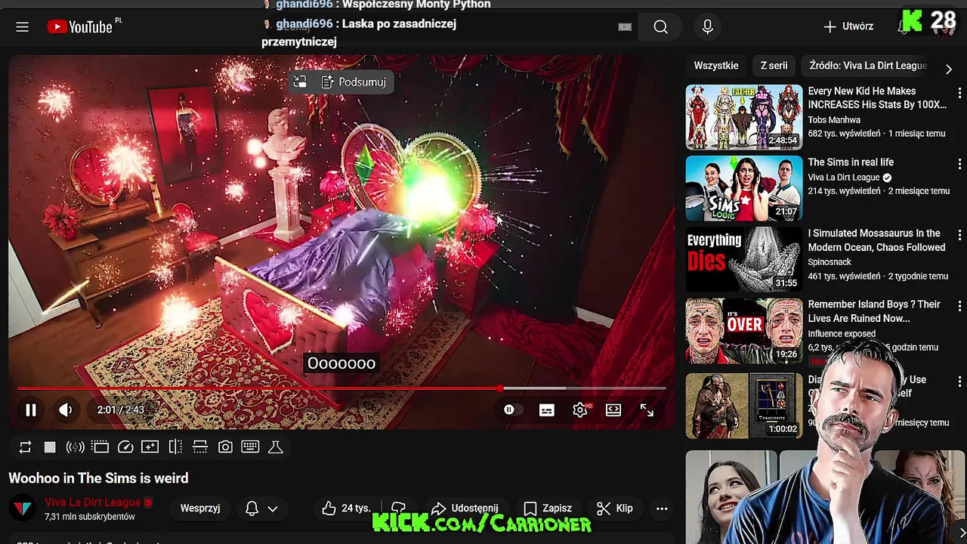Click the resize player bar icon
The width and height of the screenshot is (967, 544).
200,447
